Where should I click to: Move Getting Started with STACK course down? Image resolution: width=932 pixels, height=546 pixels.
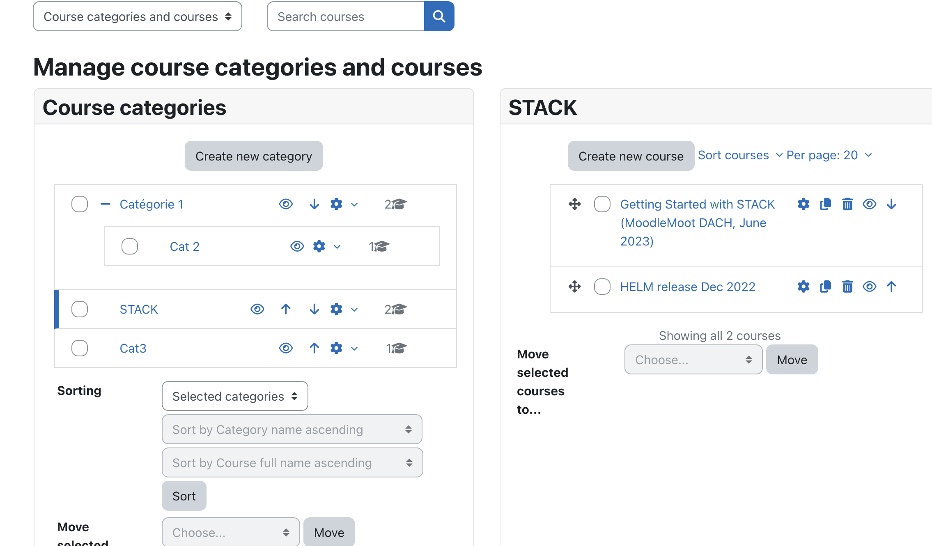pyautogui.click(x=891, y=204)
